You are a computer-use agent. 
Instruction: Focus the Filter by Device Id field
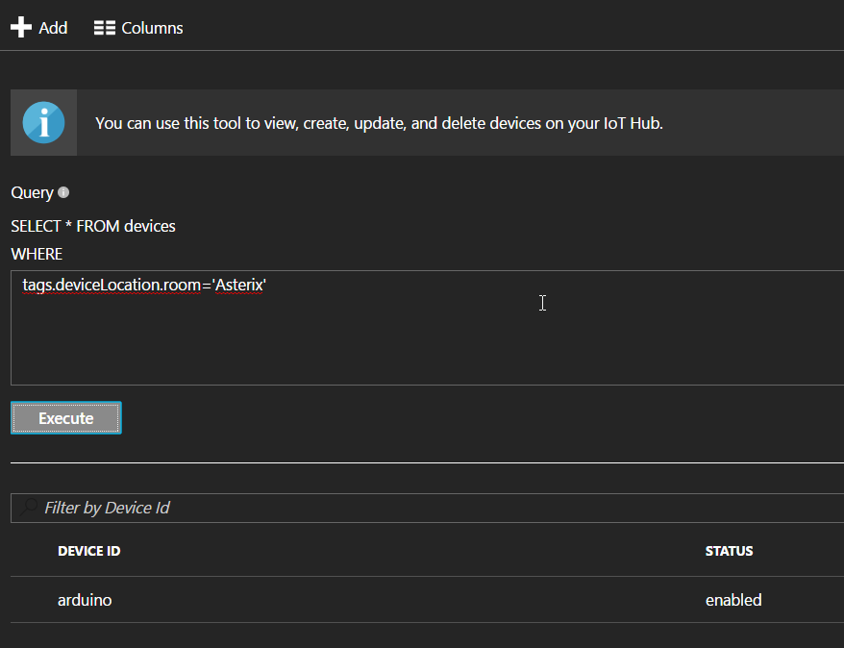point(385,508)
